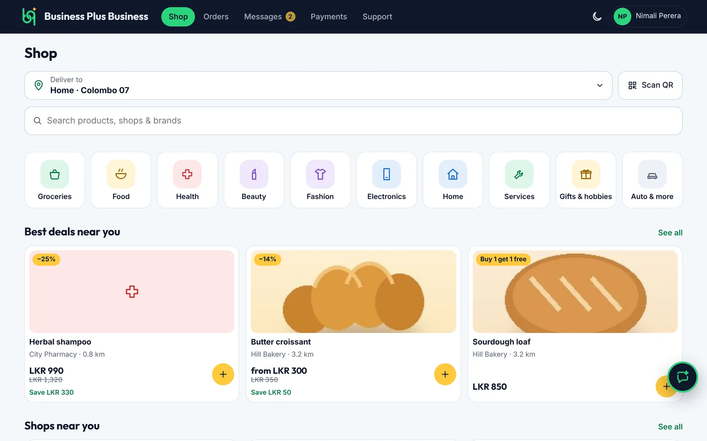Open the floating chat assistant button
Screen dimensions: 707x441
[x=683, y=377]
